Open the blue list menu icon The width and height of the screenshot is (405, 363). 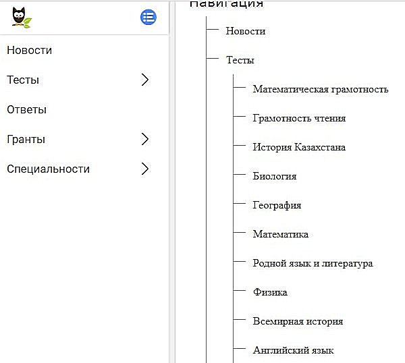pyautogui.click(x=148, y=18)
